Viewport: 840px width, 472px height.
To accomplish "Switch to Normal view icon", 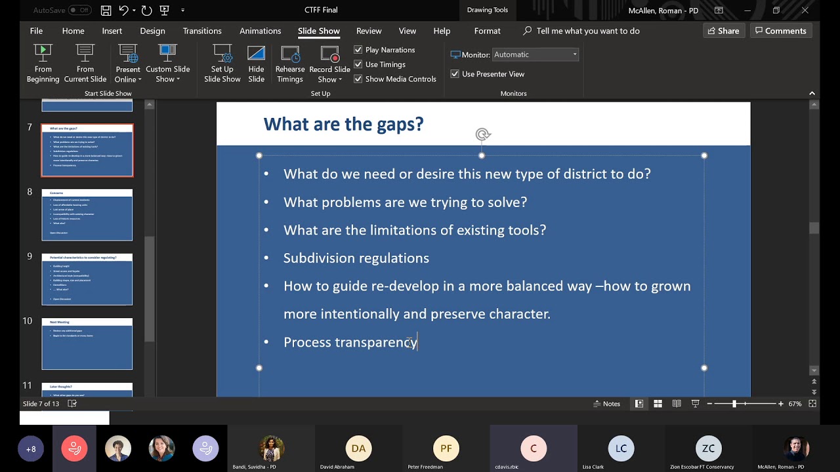I will point(639,404).
